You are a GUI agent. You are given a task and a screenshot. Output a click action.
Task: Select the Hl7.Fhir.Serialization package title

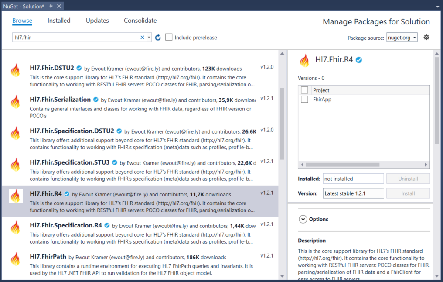(x=60, y=100)
